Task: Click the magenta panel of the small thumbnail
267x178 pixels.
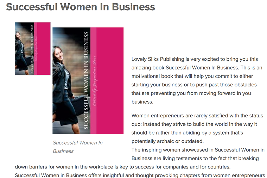Action: (x=44, y=49)
